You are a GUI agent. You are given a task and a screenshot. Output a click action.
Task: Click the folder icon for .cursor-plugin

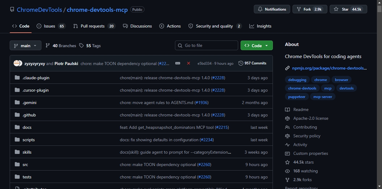[17, 90]
